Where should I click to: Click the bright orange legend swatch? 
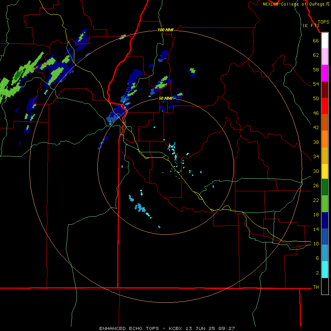coord(325,139)
